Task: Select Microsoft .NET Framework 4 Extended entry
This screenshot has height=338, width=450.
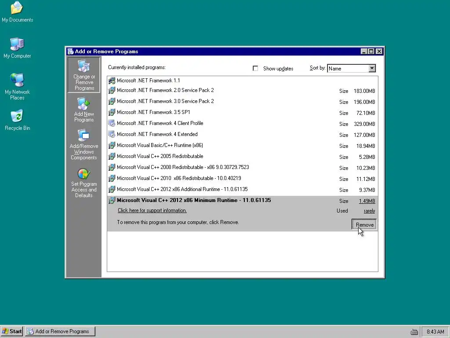Action: pos(243,134)
